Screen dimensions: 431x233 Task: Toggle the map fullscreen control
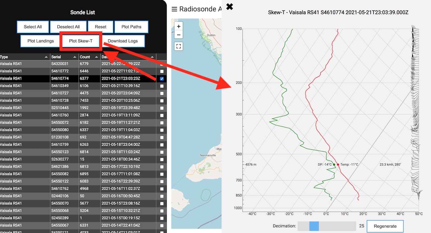pos(178,46)
